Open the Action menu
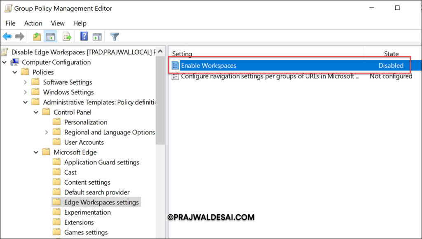422x239 pixels. click(33, 23)
